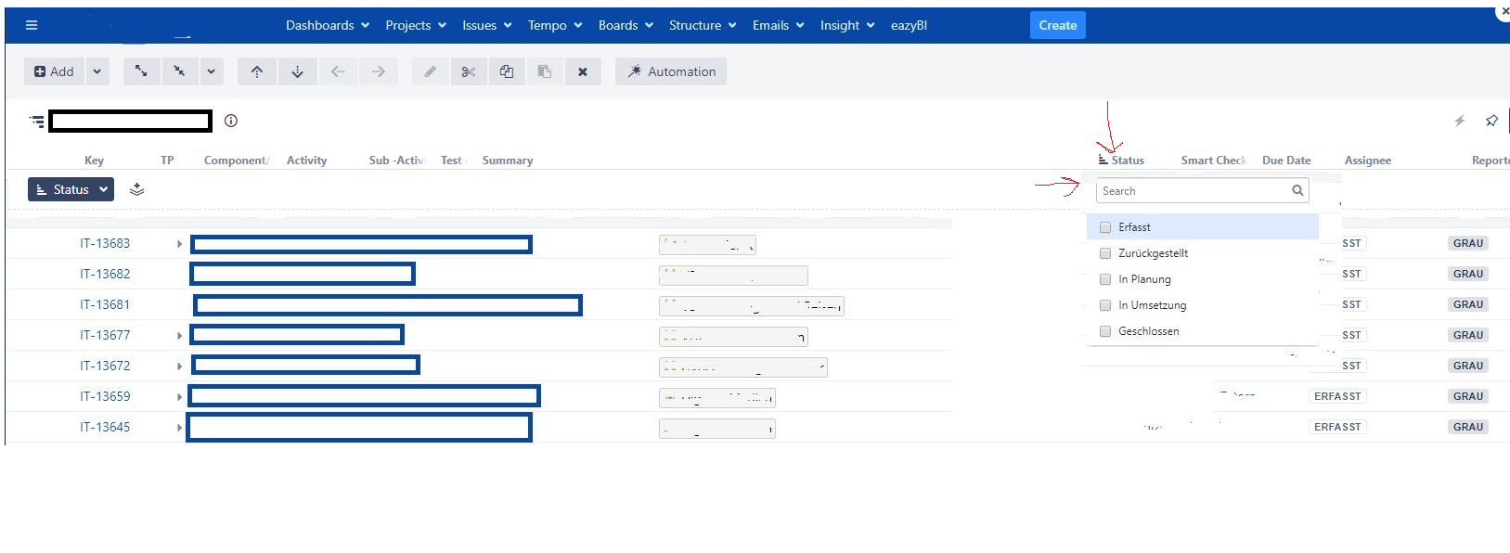Open the Boards menu

point(626,25)
